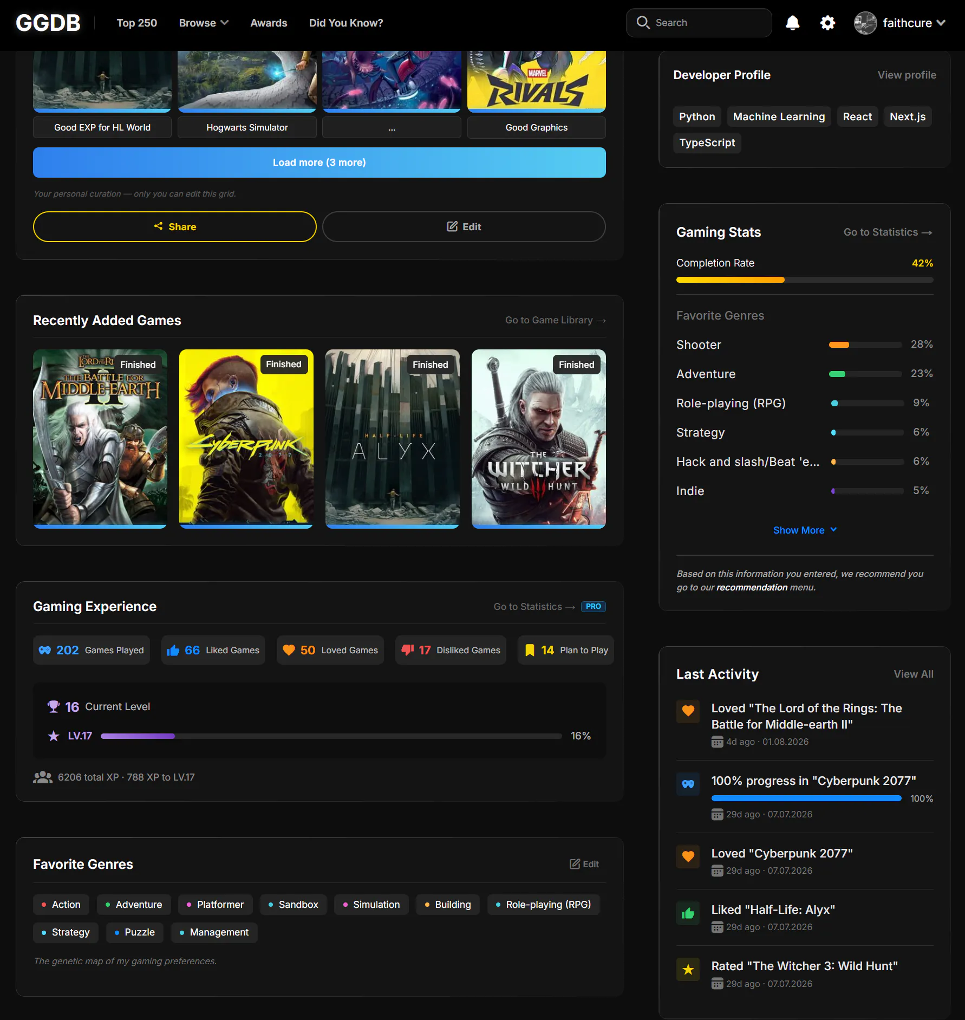Select the Role-playing (RPG) genre chip
The height and width of the screenshot is (1020, 965).
point(543,905)
